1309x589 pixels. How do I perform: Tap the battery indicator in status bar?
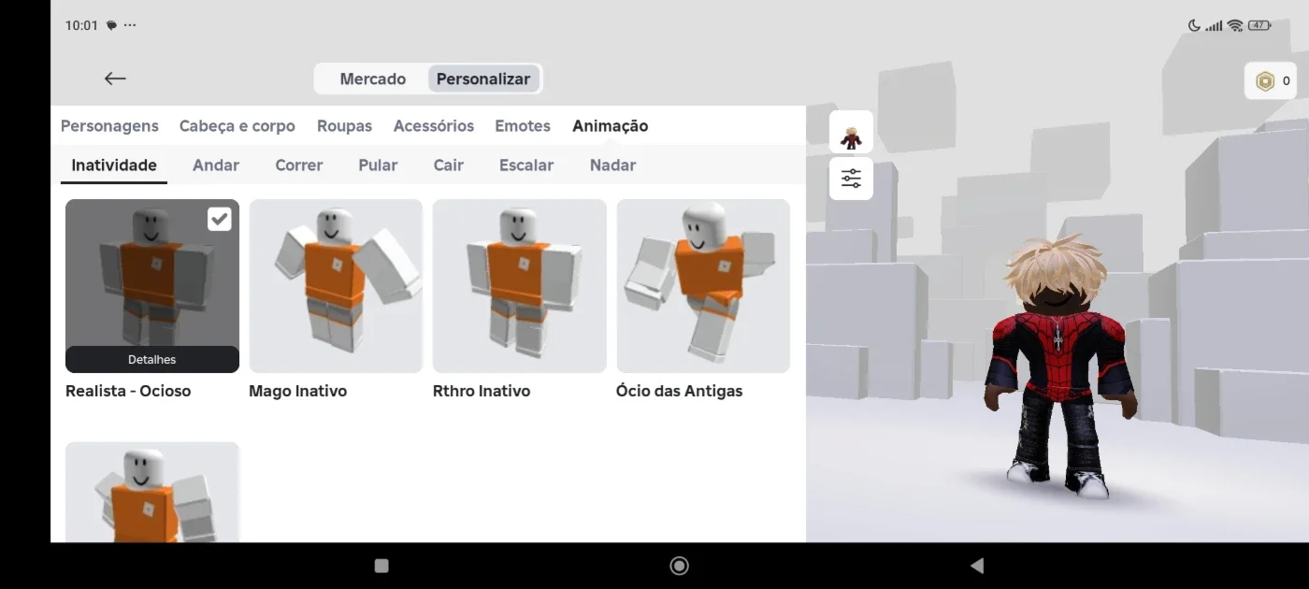pyautogui.click(x=1259, y=25)
